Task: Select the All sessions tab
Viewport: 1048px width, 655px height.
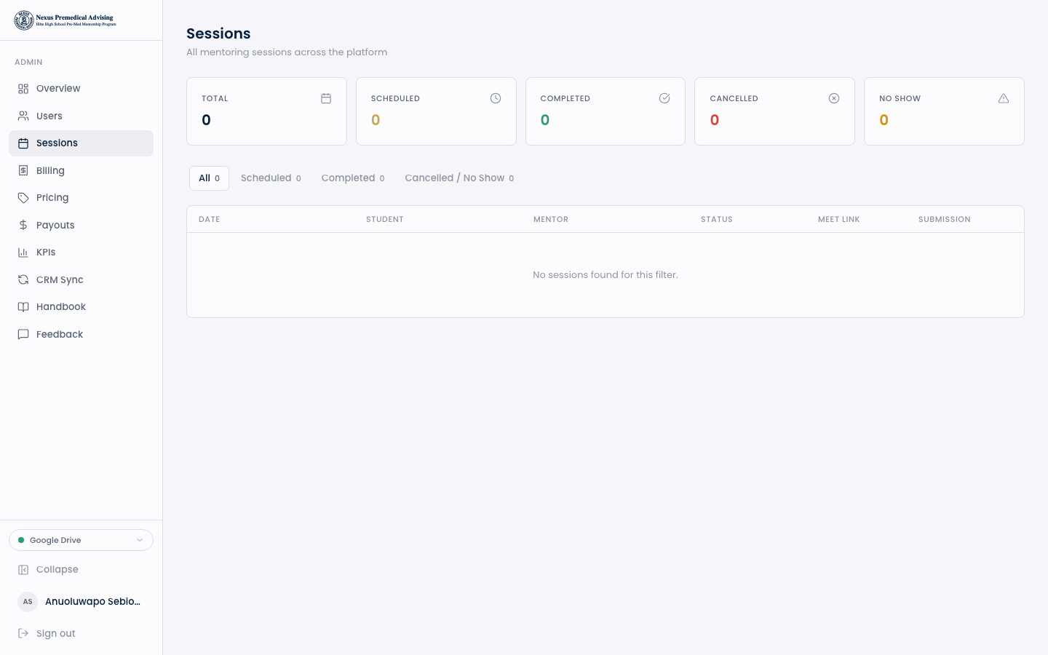Action: (x=209, y=178)
